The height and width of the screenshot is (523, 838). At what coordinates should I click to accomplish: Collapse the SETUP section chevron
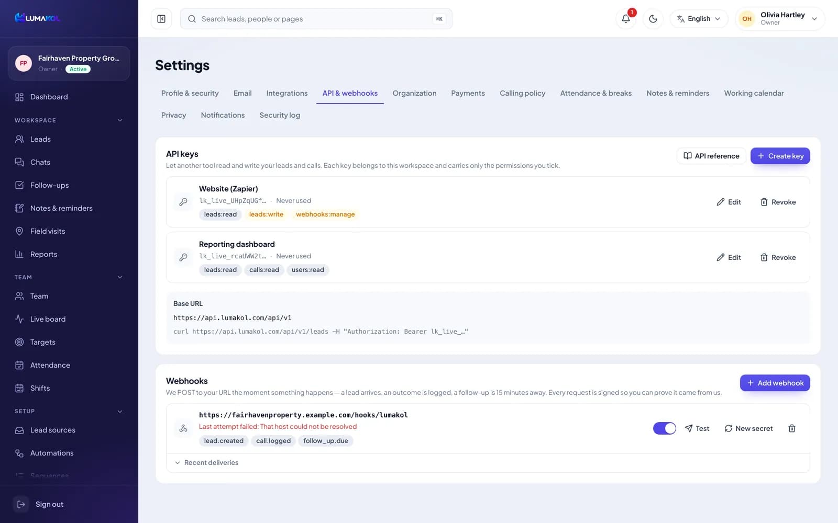(x=120, y=411)
